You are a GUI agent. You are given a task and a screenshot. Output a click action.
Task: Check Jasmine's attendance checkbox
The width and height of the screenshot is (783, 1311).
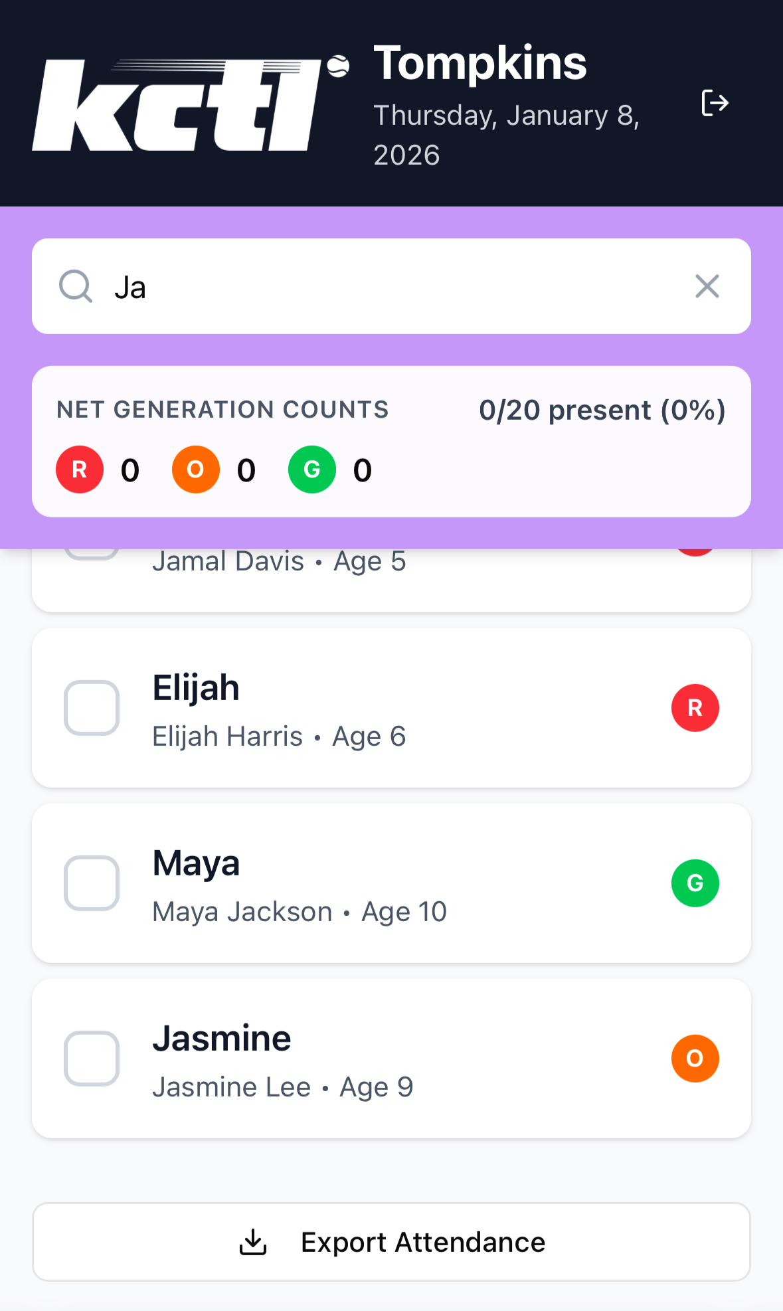pos(92,1059)
